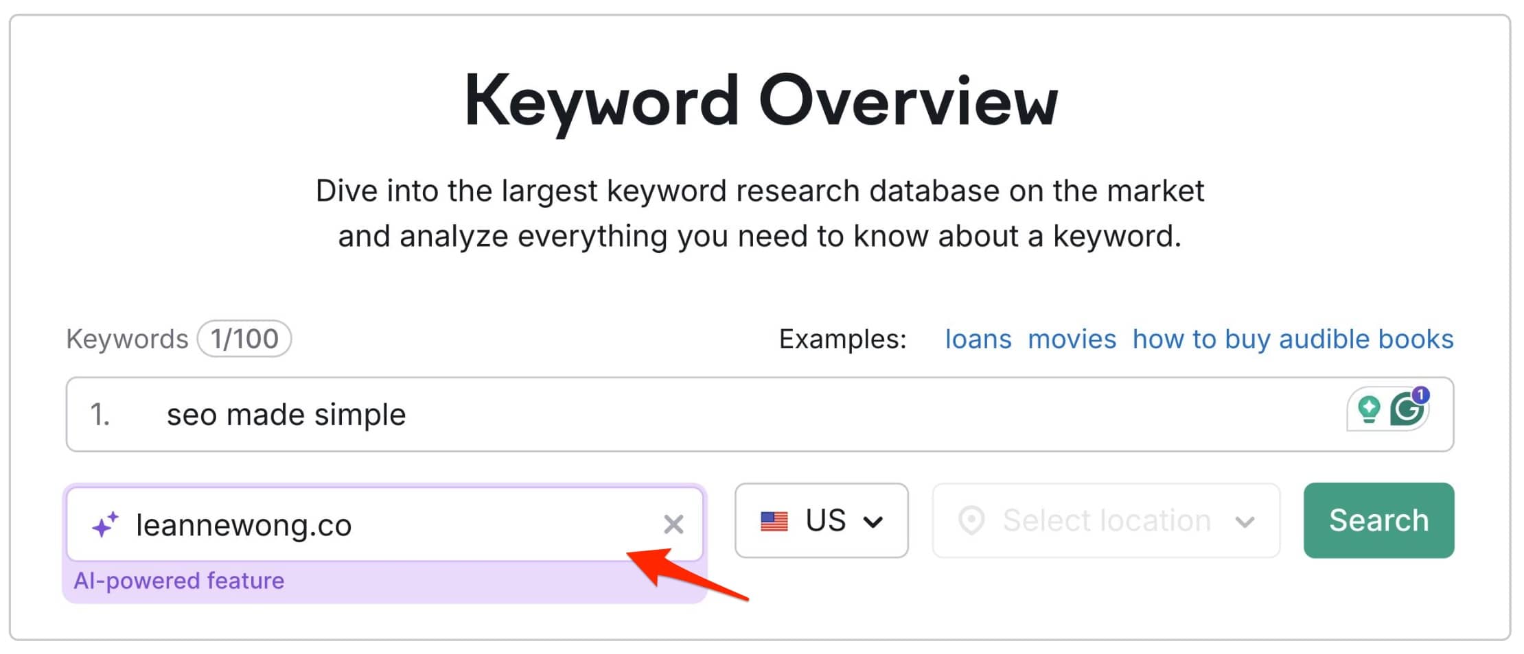Open the loans example link

978,338
